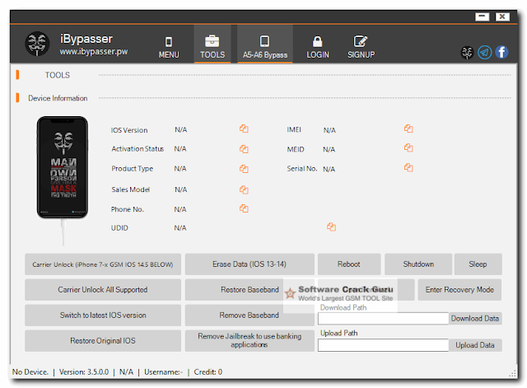Click Switch to latest IOS version
Screen dimensions: 527x388
point(103,315)
